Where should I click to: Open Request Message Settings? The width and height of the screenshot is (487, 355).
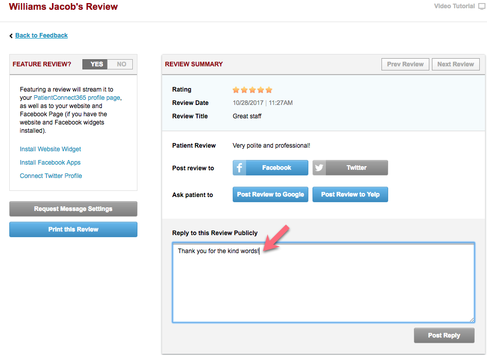[73, 209]
